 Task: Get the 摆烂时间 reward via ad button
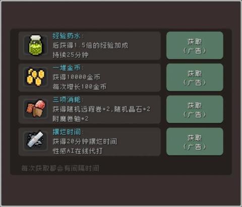pyautogui.click(x=195, y=141)
